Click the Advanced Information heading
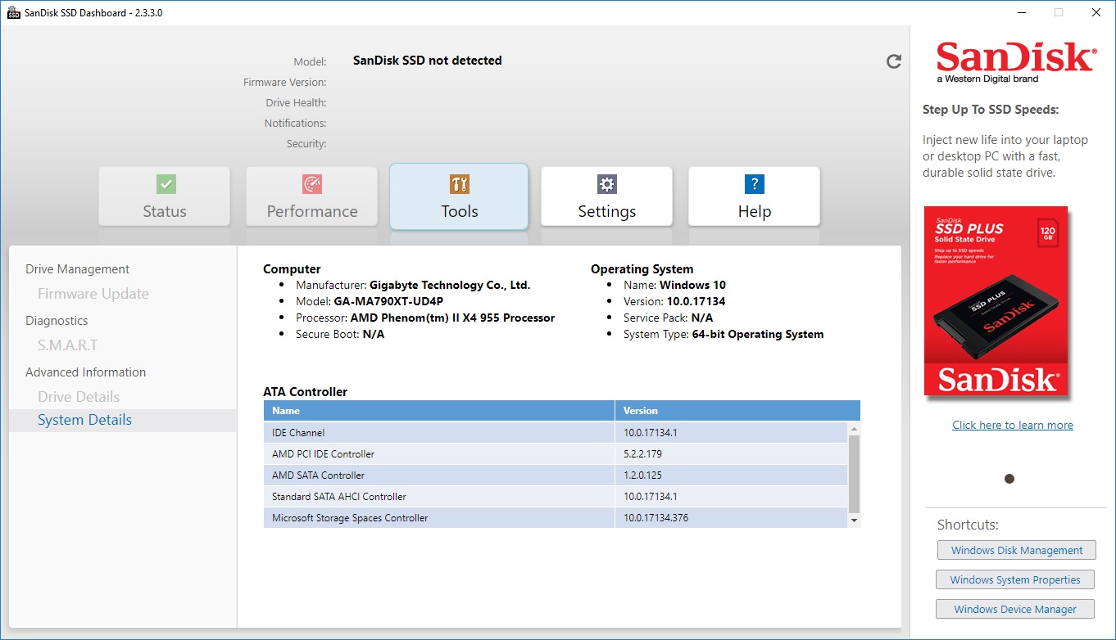 (85, 372)
